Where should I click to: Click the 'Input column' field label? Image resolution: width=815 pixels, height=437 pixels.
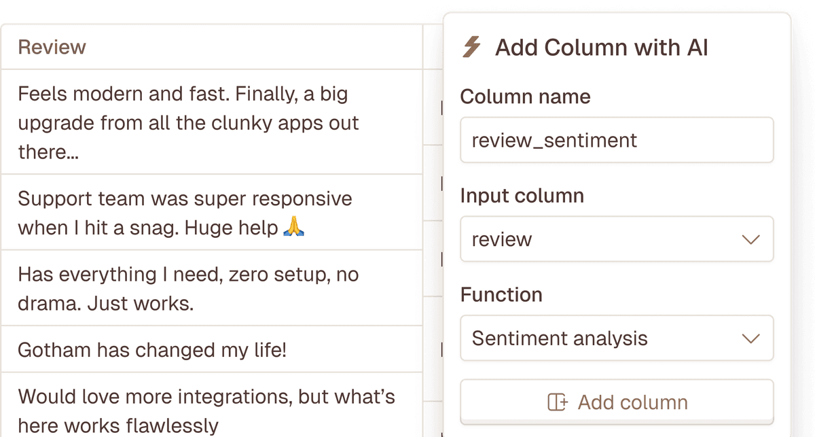(522, 196)
